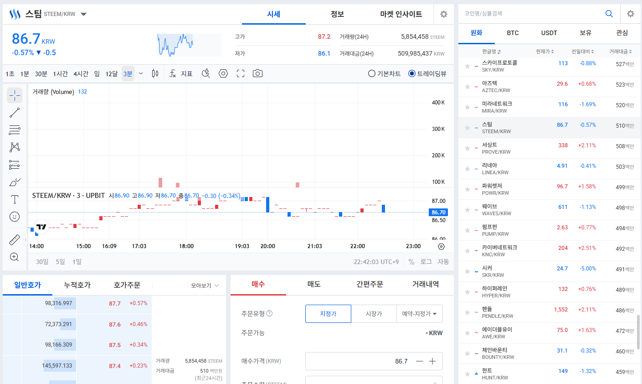Viewport: 642px width, 384px height.
Task: Open the candlestick chart type selector
Action: tap(155, 73)
